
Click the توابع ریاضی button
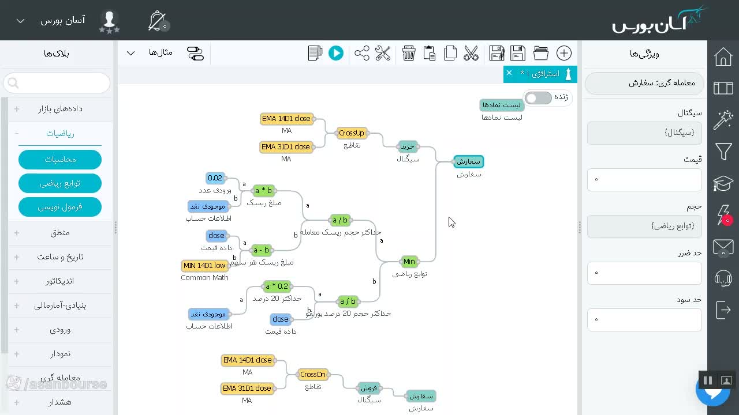[x=60, y=183]
